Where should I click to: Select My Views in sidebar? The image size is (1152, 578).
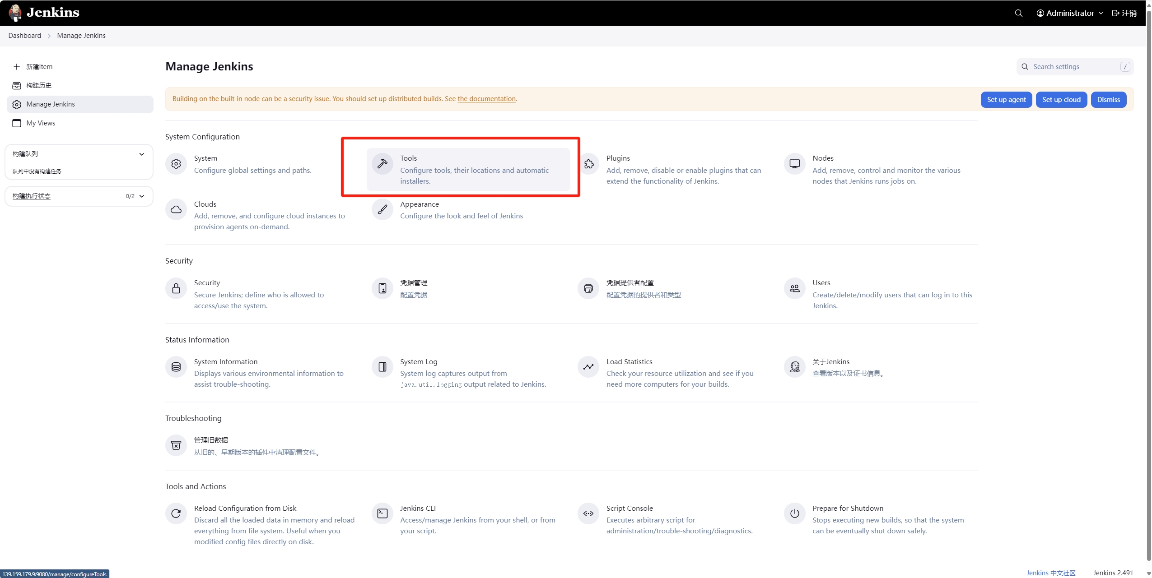pyautogui.click(x=41, y=123)
